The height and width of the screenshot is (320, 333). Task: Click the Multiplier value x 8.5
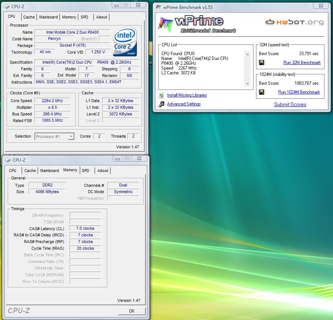pos(52,107)
